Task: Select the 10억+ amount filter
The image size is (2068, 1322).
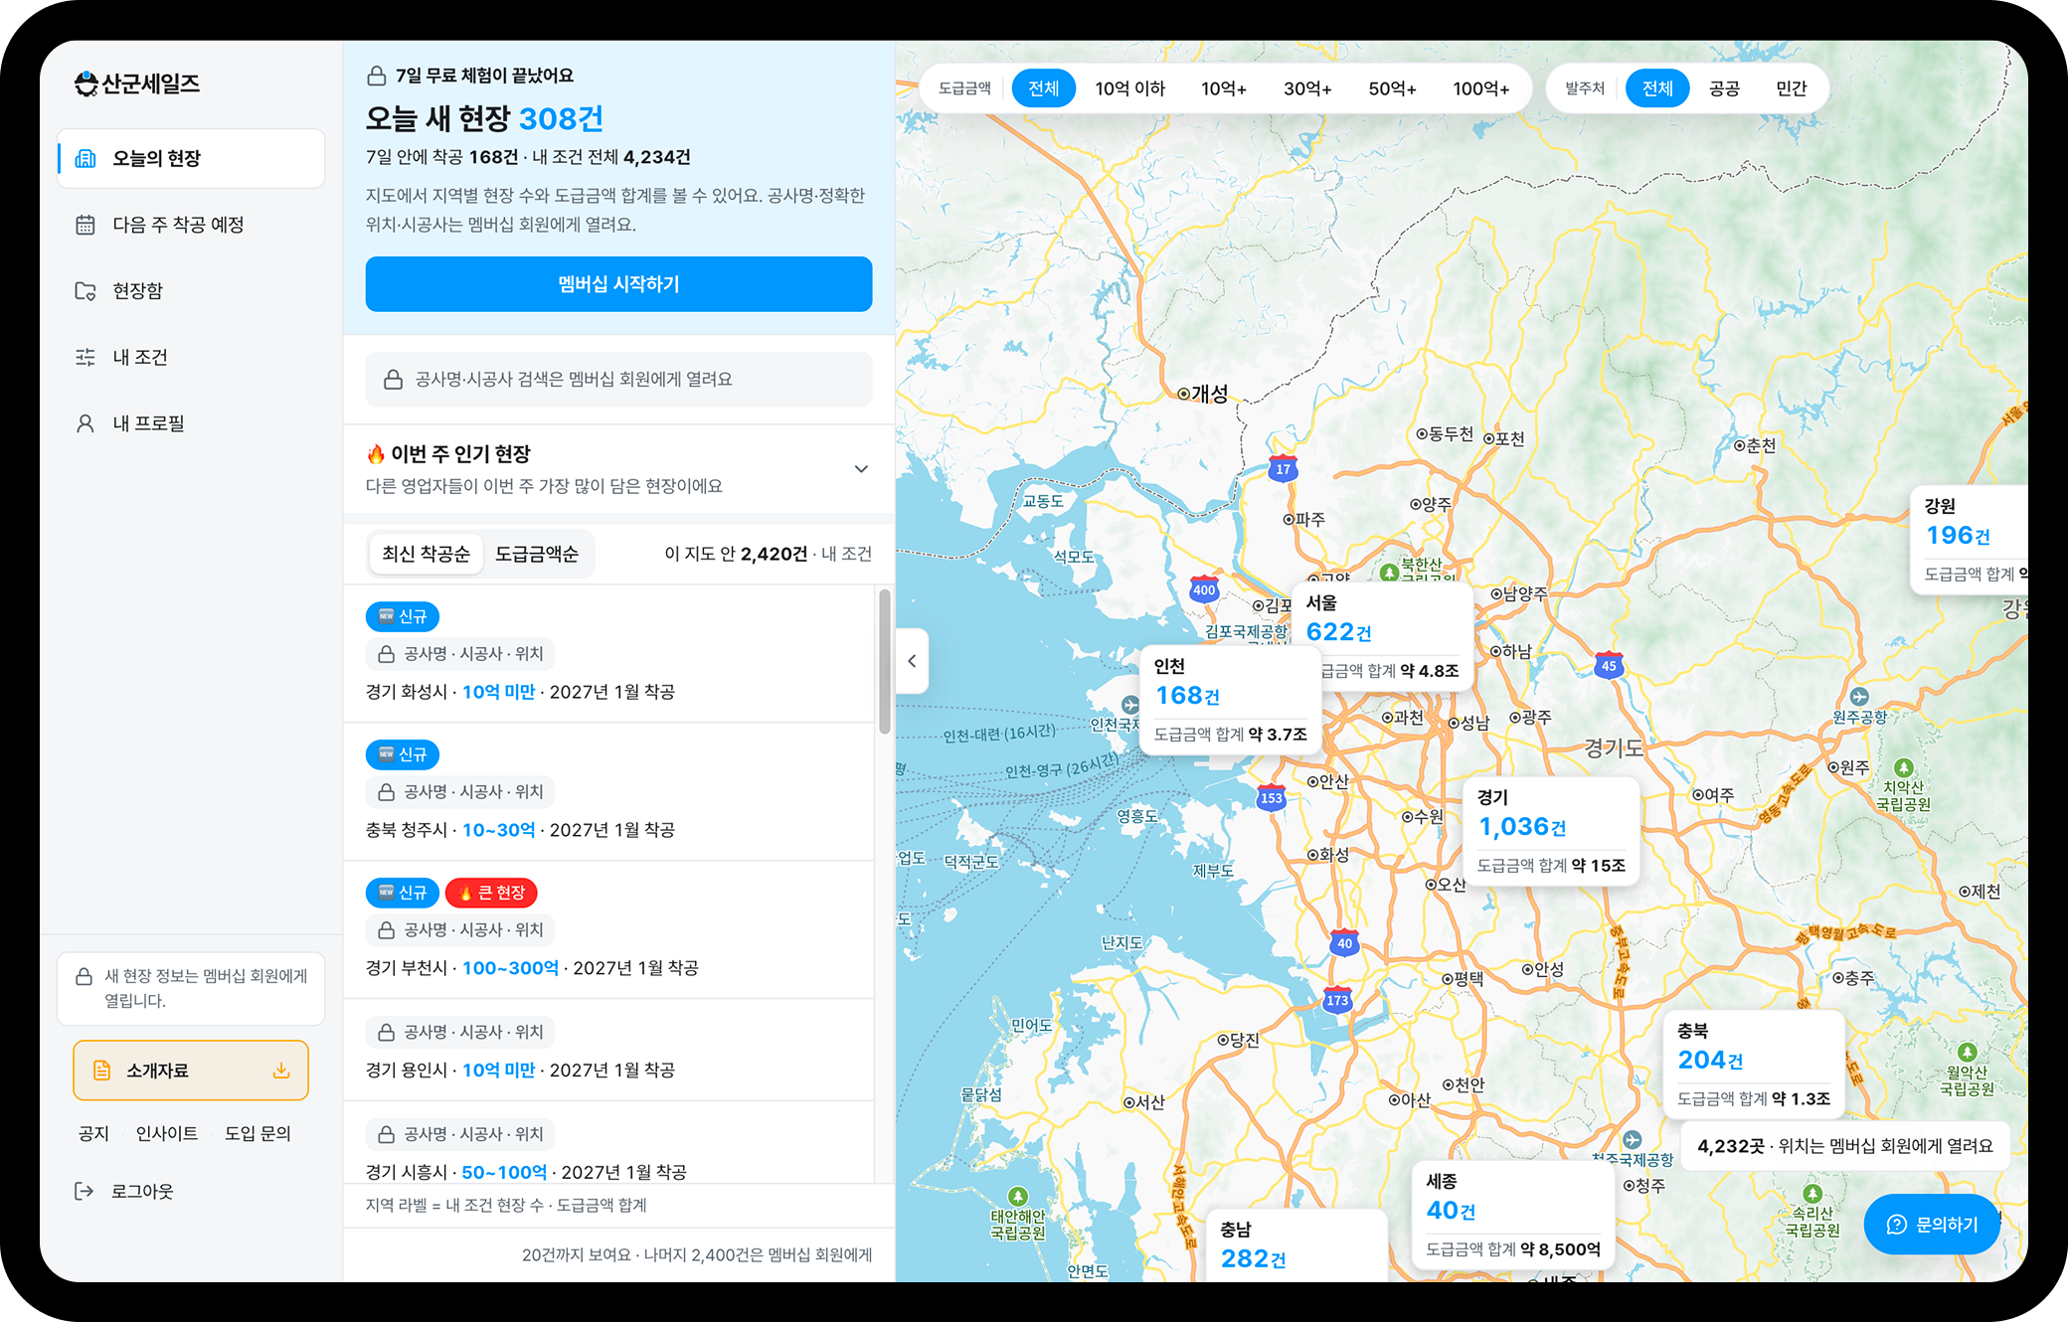Action: (x=1224, y=88)
